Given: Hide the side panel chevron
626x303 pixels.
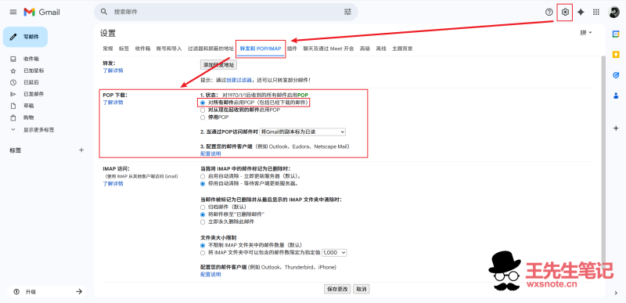Looking at the screenshot, I should pyautogui.click(x=616, y=293).
